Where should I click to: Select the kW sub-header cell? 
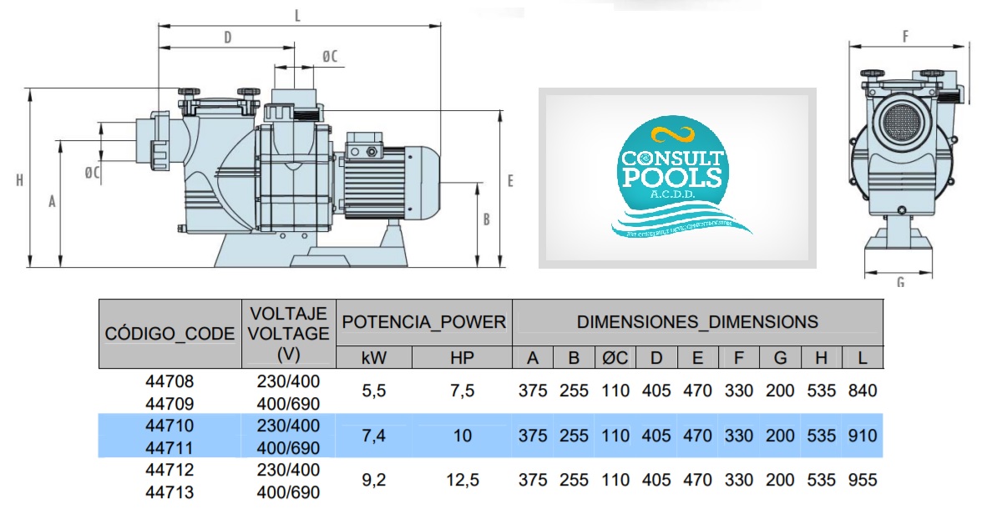coord(374,358)
